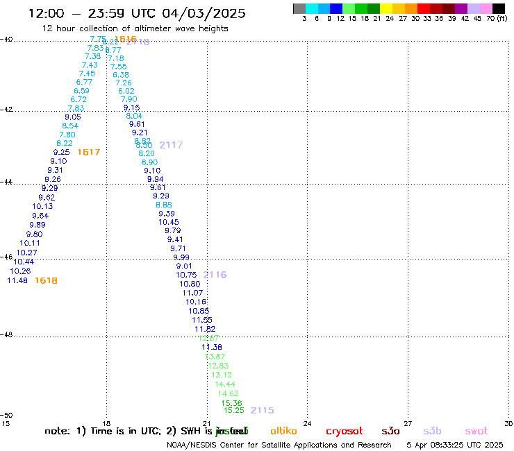The width and height of the screenshot is (514, 451).
Task: Click the wave height value '9.21'
Action: (140, 133)
